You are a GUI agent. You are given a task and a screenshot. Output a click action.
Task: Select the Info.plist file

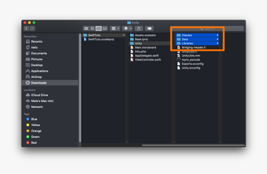tap(150, 52)
